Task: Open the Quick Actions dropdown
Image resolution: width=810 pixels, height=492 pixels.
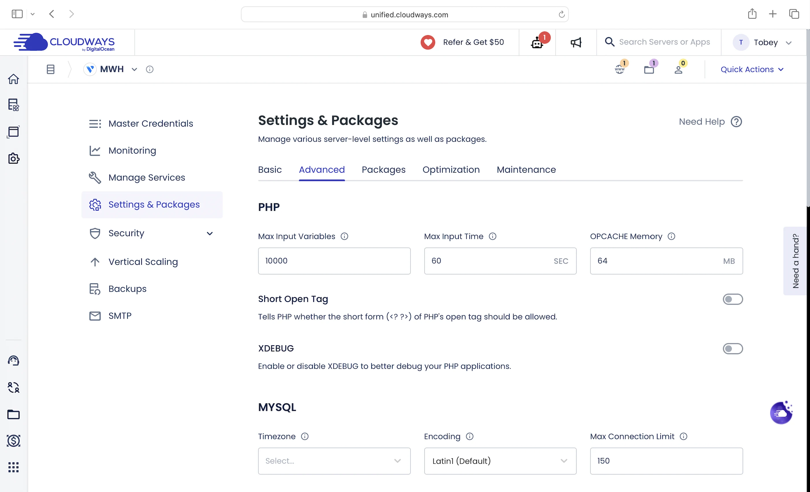Action: tap(752, 69)
